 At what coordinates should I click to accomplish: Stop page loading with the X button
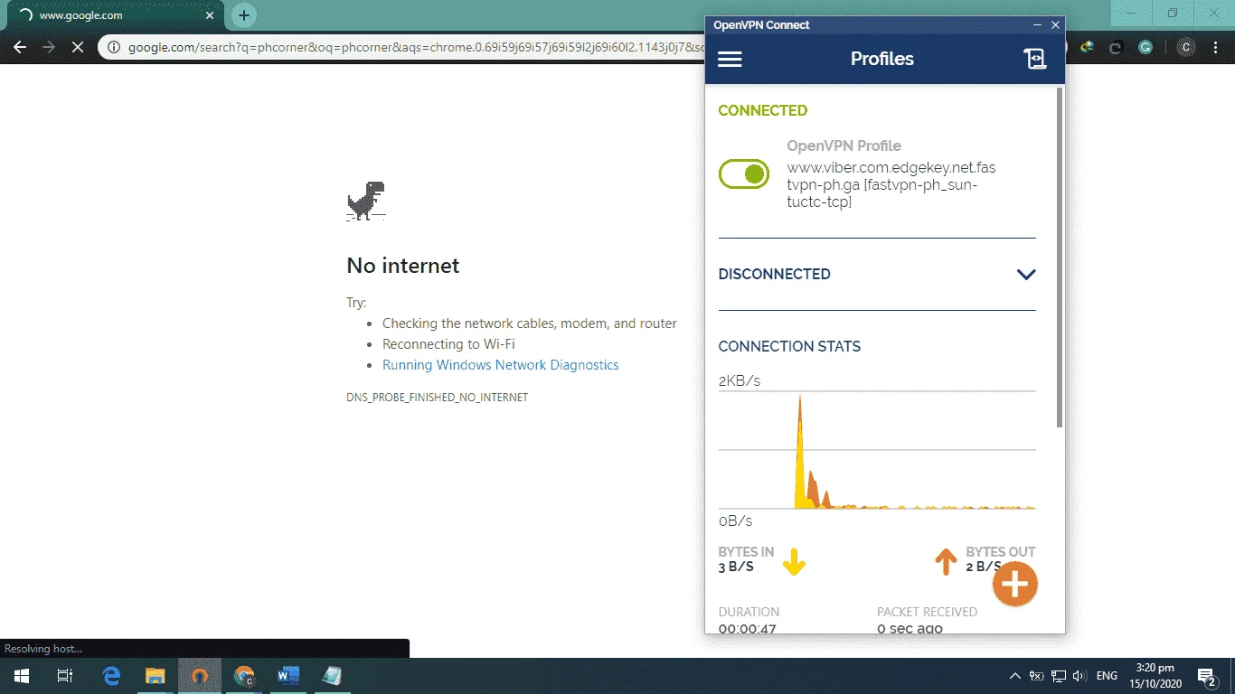(x=78, y=47)
